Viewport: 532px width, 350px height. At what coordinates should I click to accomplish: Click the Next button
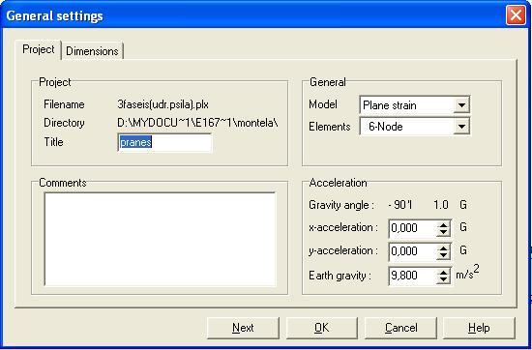(x=243, y=328)
